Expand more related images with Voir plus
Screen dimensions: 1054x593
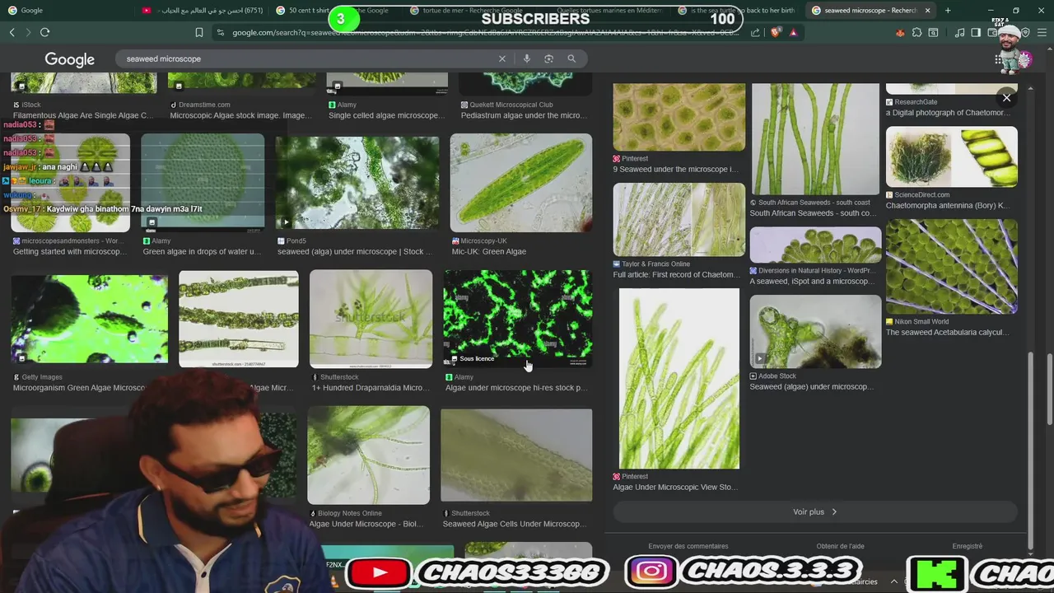click(815, 511)
